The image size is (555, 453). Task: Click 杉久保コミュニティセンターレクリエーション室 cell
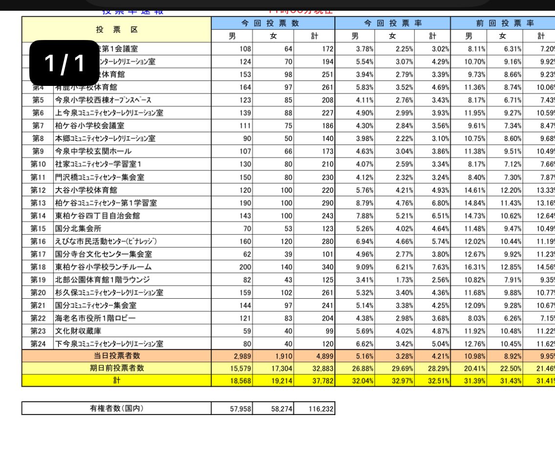(x=132, y=293)
